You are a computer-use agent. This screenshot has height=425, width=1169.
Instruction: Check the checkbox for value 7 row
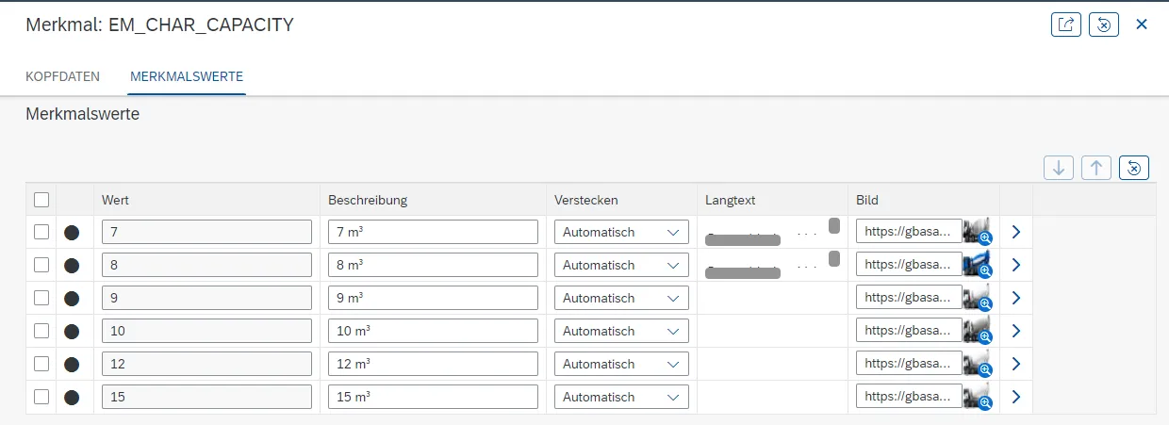pos(41,233)
